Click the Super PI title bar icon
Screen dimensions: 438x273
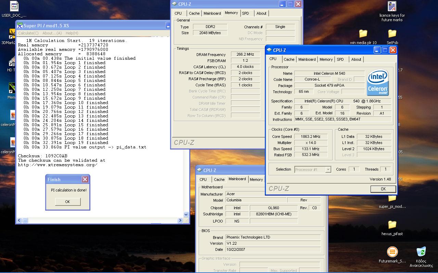click(20, 26)
